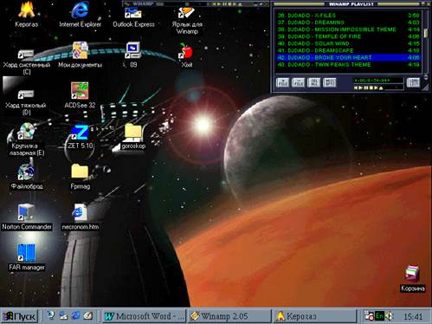432x324 pixels.
Task: Click the Winamp playlist scrollbar handle
Action: pos(425,33)
